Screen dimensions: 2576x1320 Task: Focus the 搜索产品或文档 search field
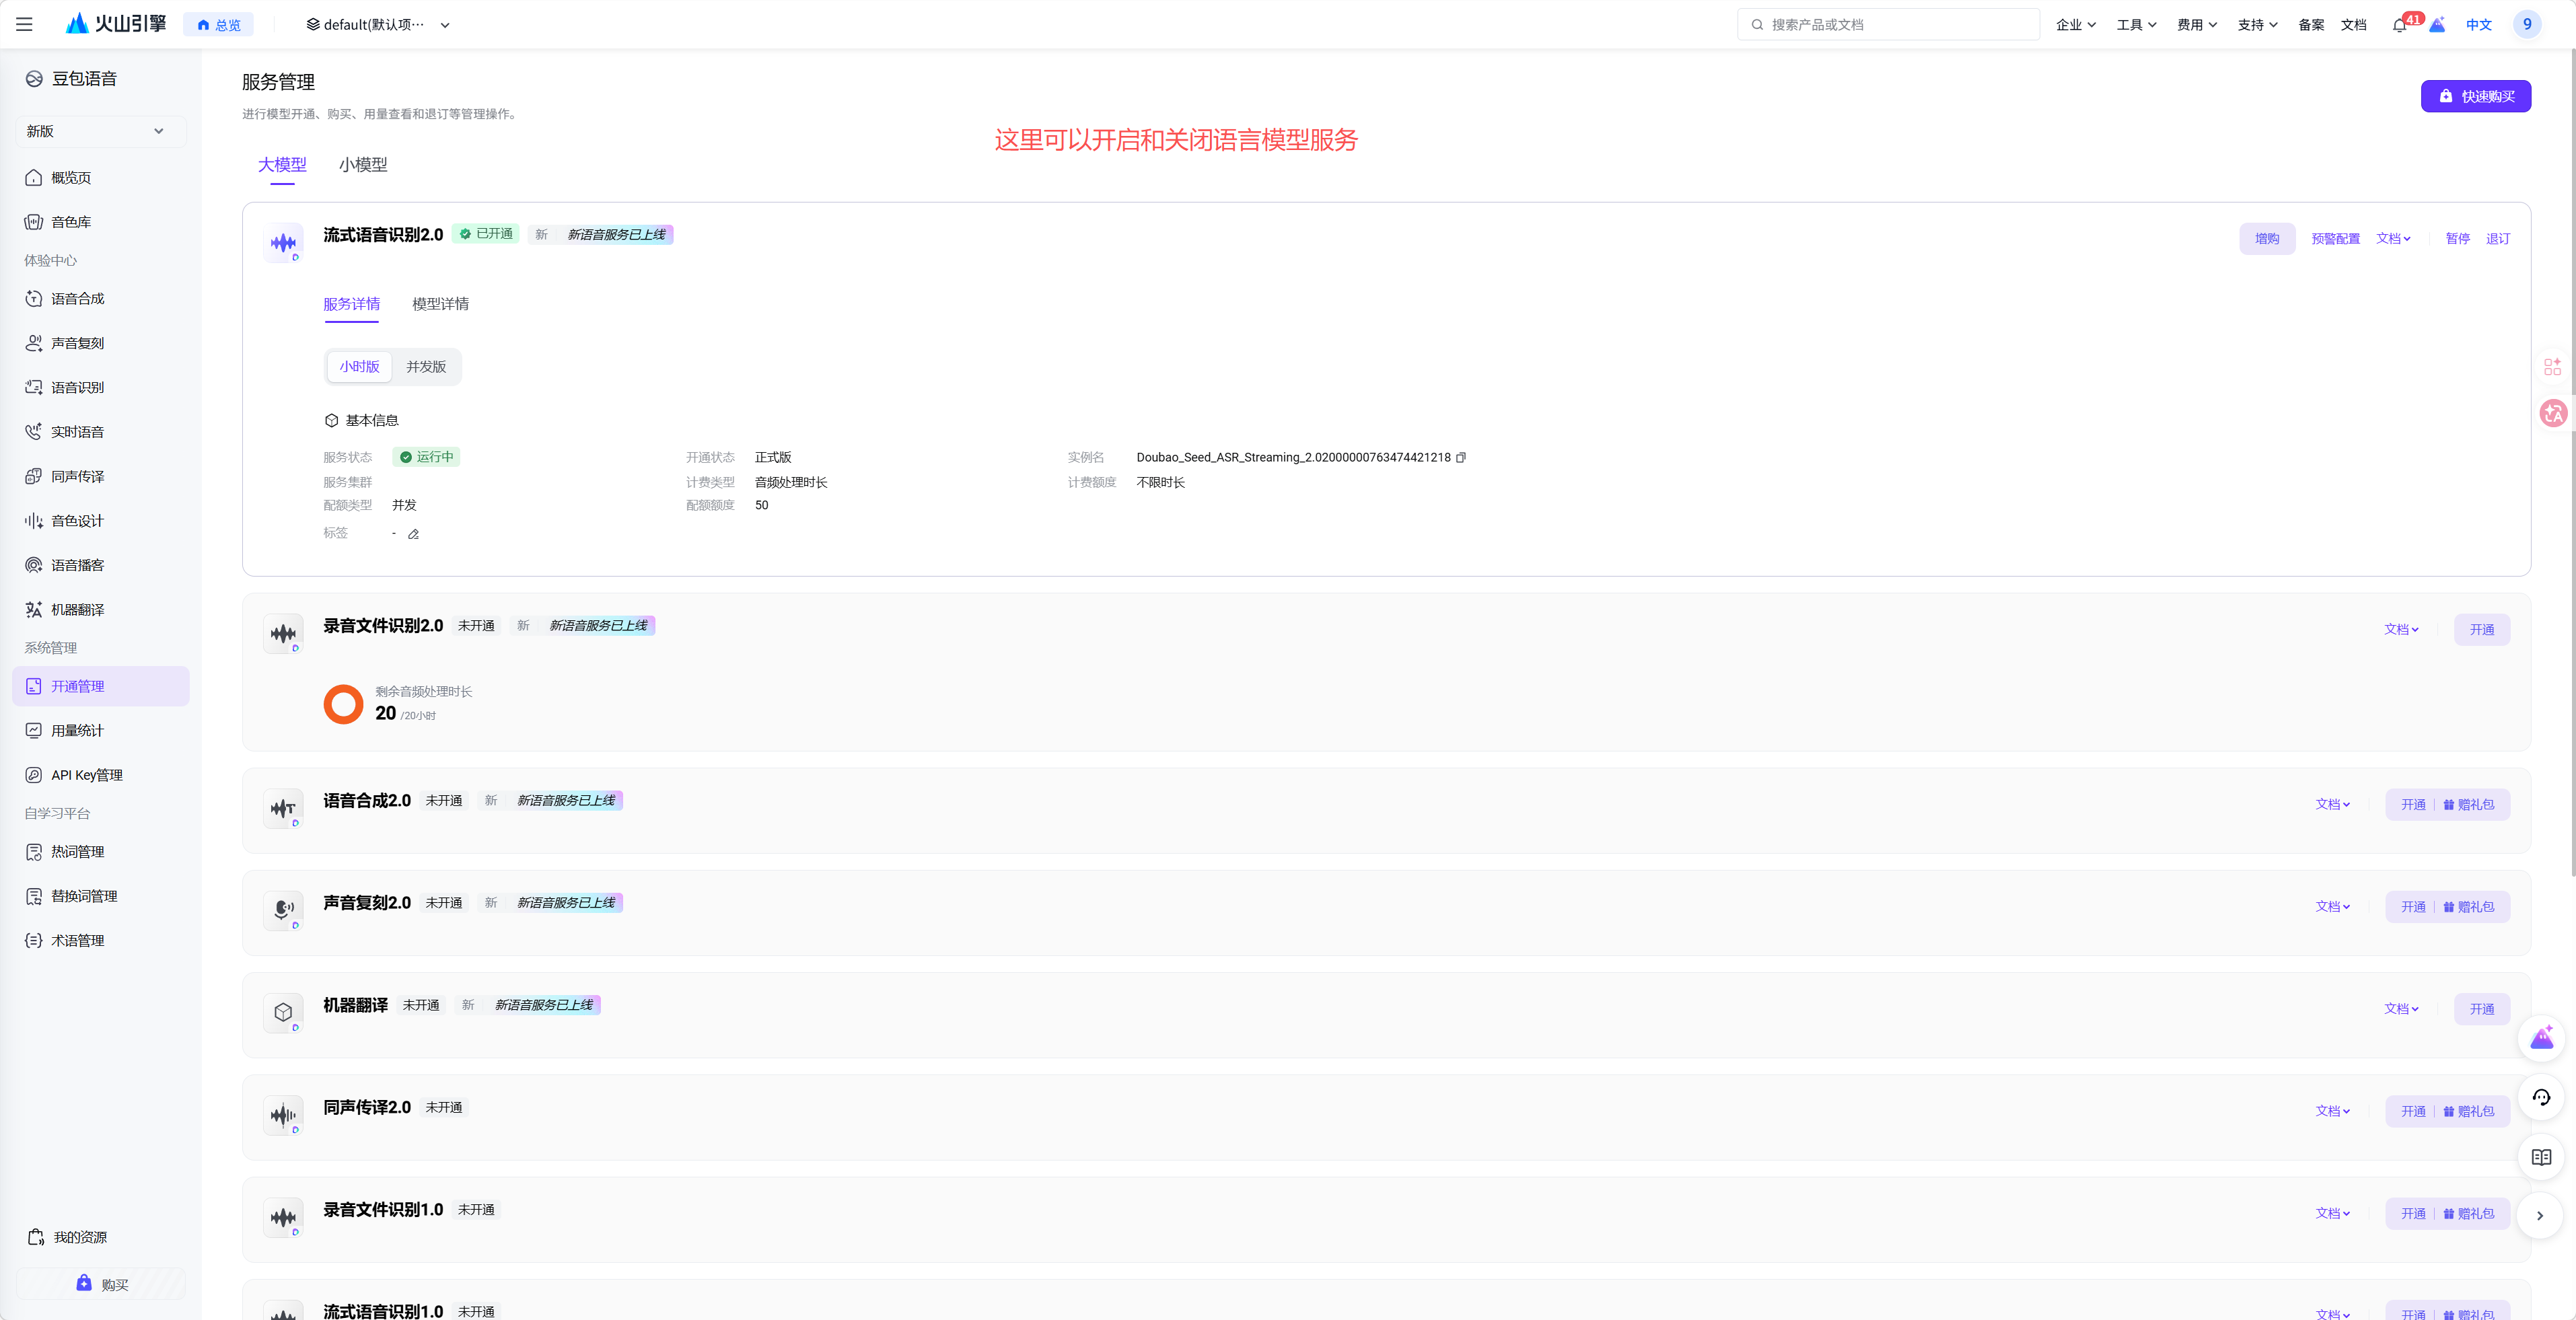click(1888, 24)
